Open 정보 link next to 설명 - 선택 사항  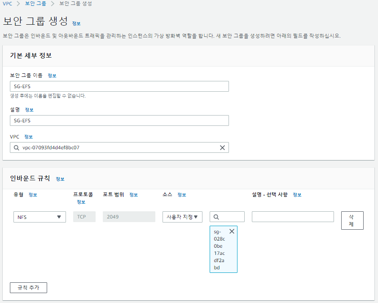pyautogui.click(x=297, y=195)
